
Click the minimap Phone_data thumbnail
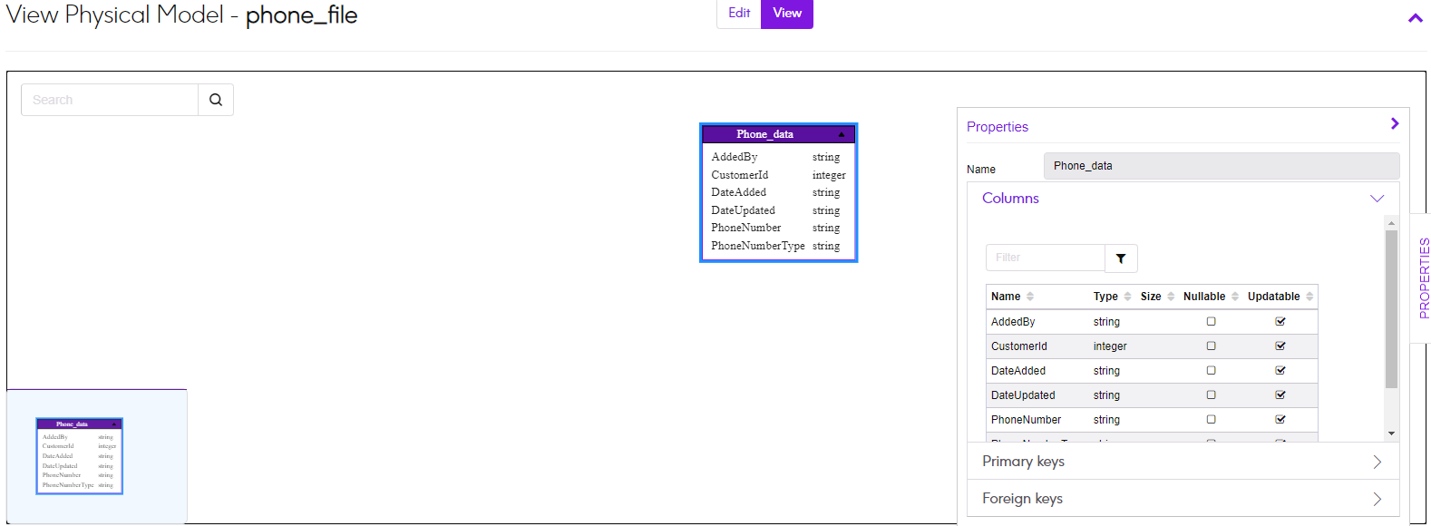pyautogui.click(x=79, y=456)
